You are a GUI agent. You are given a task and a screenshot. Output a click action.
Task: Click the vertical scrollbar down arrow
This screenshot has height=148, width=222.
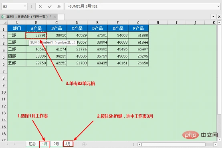pyautogui.click(x=219, y=139)
